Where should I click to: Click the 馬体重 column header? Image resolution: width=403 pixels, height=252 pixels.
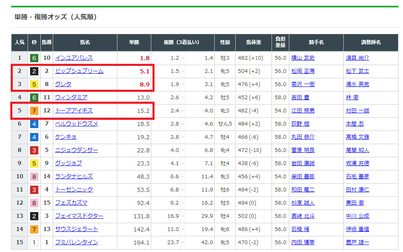click(x=253, y=42)
